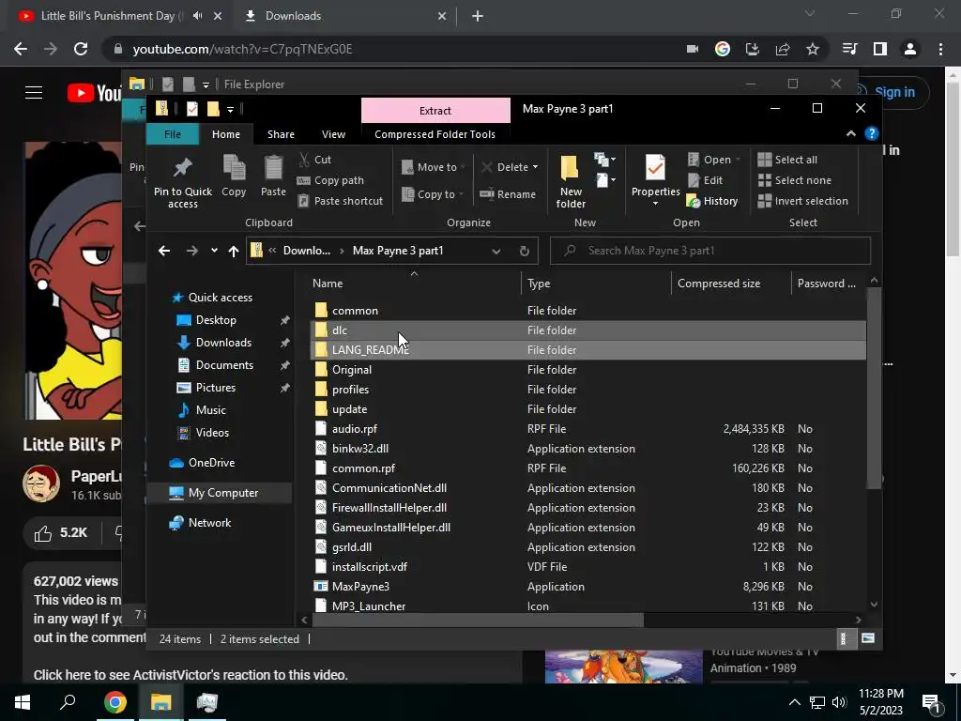Image resolution: width=961 pixels, height=721 pixels.
Task: Open Chrome from the taskbar
Action: click(x=115, y=702)
